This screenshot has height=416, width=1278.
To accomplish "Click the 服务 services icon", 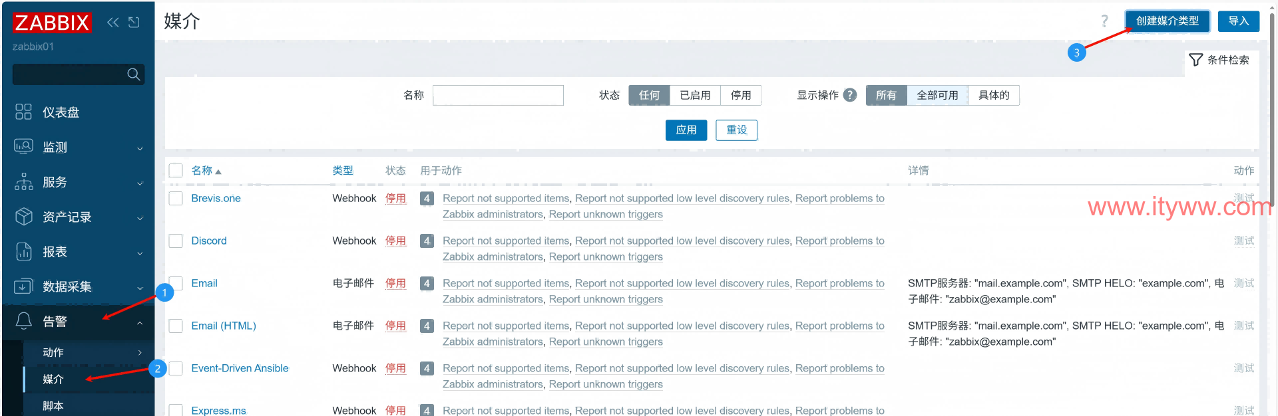I will pos(23,181).
